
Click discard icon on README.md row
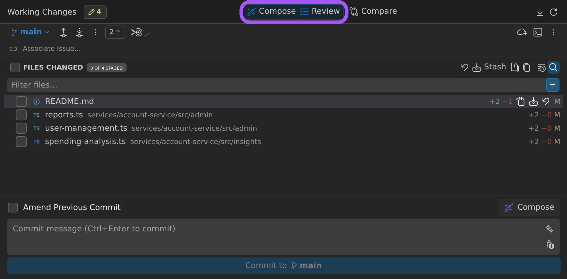[546, 102]
